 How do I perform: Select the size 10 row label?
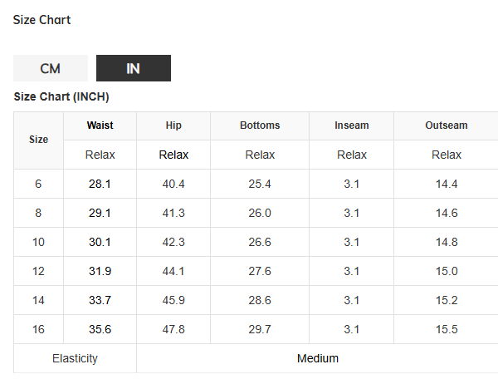tap(38, 242)
